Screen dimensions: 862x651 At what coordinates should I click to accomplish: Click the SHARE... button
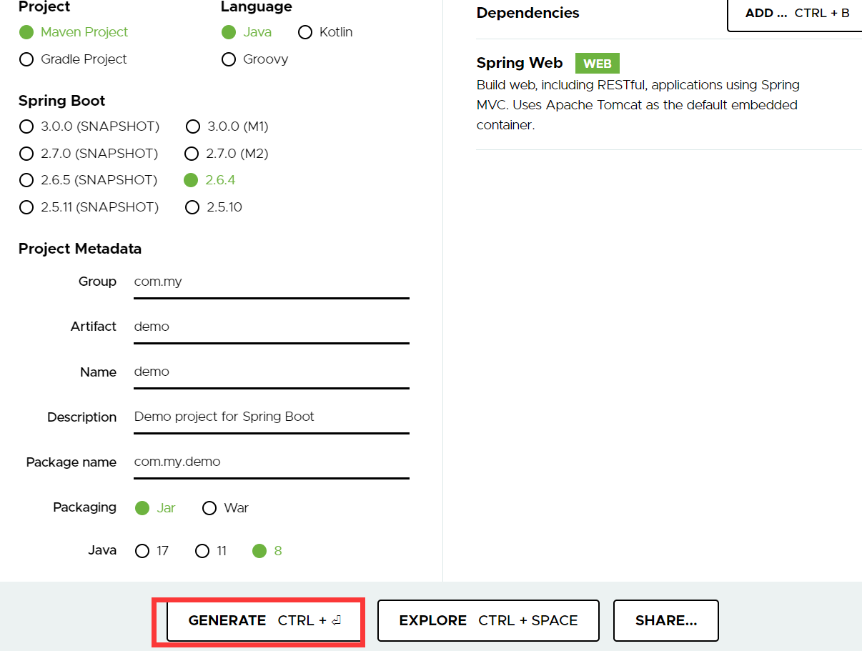pos(666,621)
